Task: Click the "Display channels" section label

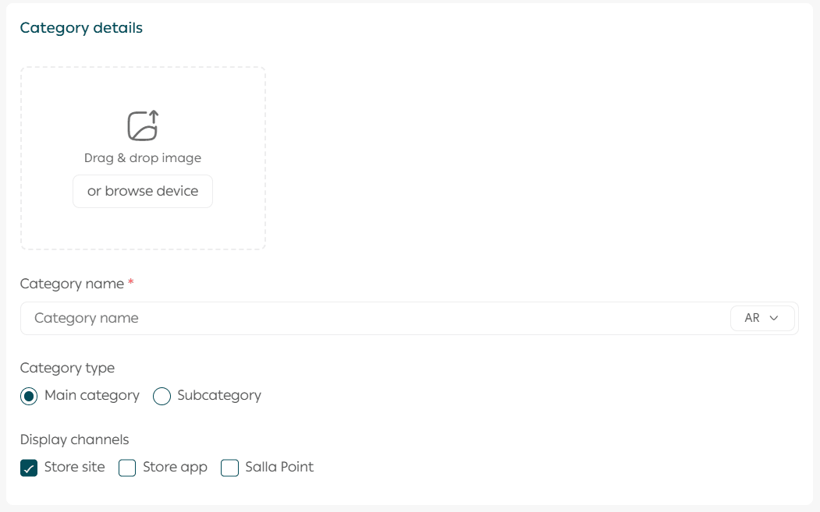Action: (74, 440)
